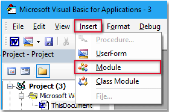This screenshot has height=112, width=169.
Task: Click the VBA application icon in title bar
Action: [x=12, y=9]
